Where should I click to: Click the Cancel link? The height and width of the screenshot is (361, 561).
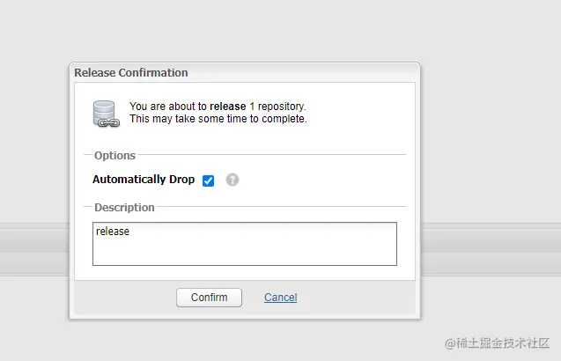[x=280, y=298]
